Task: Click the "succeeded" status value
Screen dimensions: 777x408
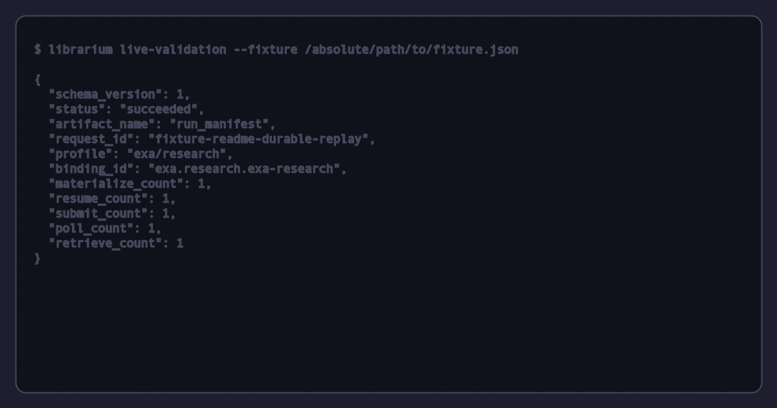Action: 159,109
